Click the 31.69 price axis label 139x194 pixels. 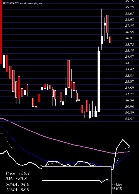[x=130, y=88]
